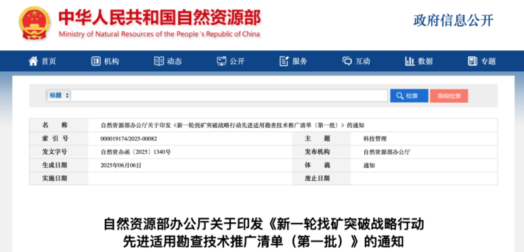
Task: Click the 服务 document-edit icon
Action: 284,61
